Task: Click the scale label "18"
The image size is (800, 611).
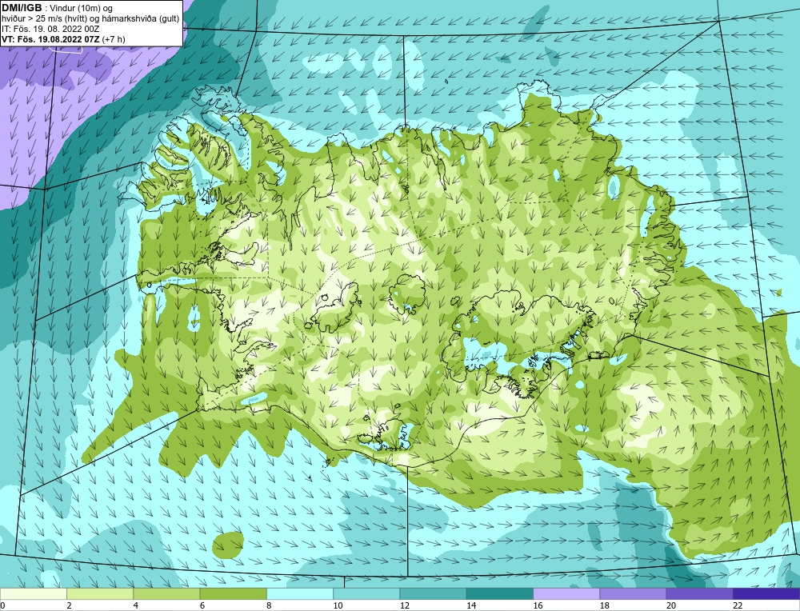Action: coord(603,605)
